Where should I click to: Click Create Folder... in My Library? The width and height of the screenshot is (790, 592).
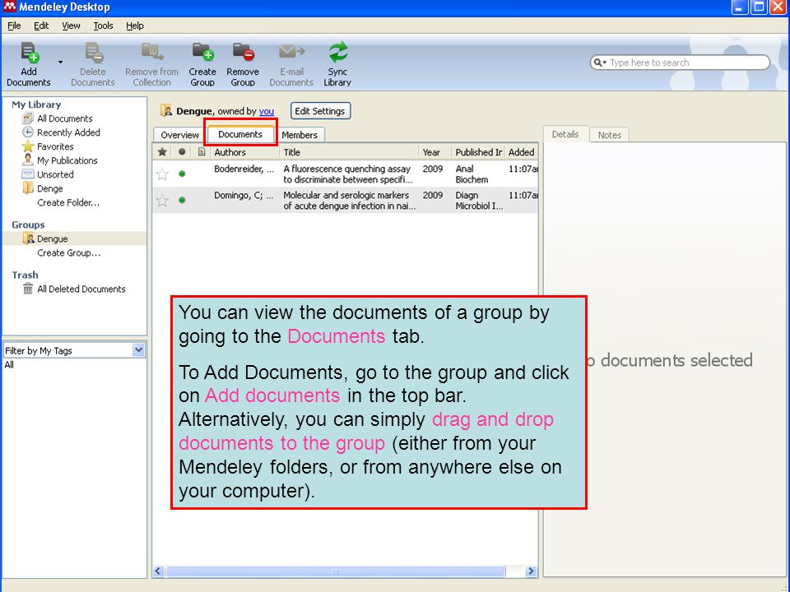click(68, 203)
